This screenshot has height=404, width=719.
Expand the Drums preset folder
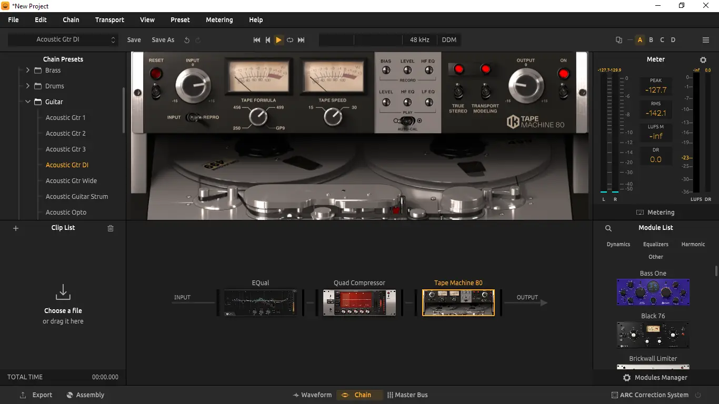click(28, 86)
